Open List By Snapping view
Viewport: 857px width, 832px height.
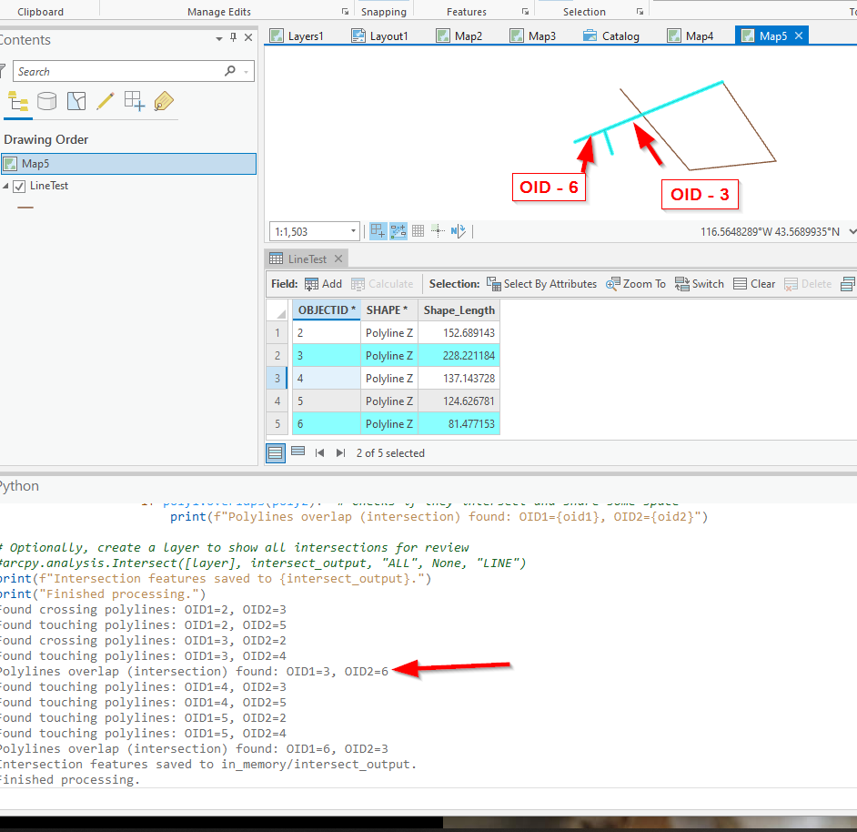(x=135, y=101)
